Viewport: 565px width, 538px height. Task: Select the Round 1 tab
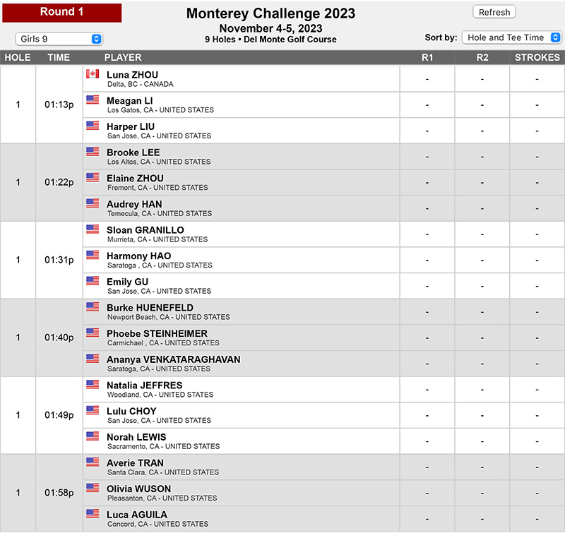[x=62, y=12]
